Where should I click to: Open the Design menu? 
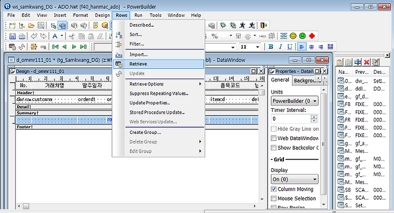(102, 15)
